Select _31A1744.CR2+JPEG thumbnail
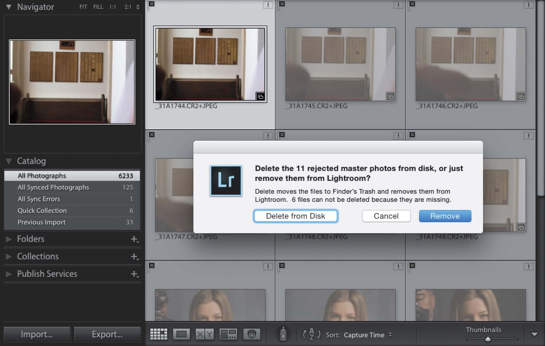This screenshot has height=346, width=545. 210,64
